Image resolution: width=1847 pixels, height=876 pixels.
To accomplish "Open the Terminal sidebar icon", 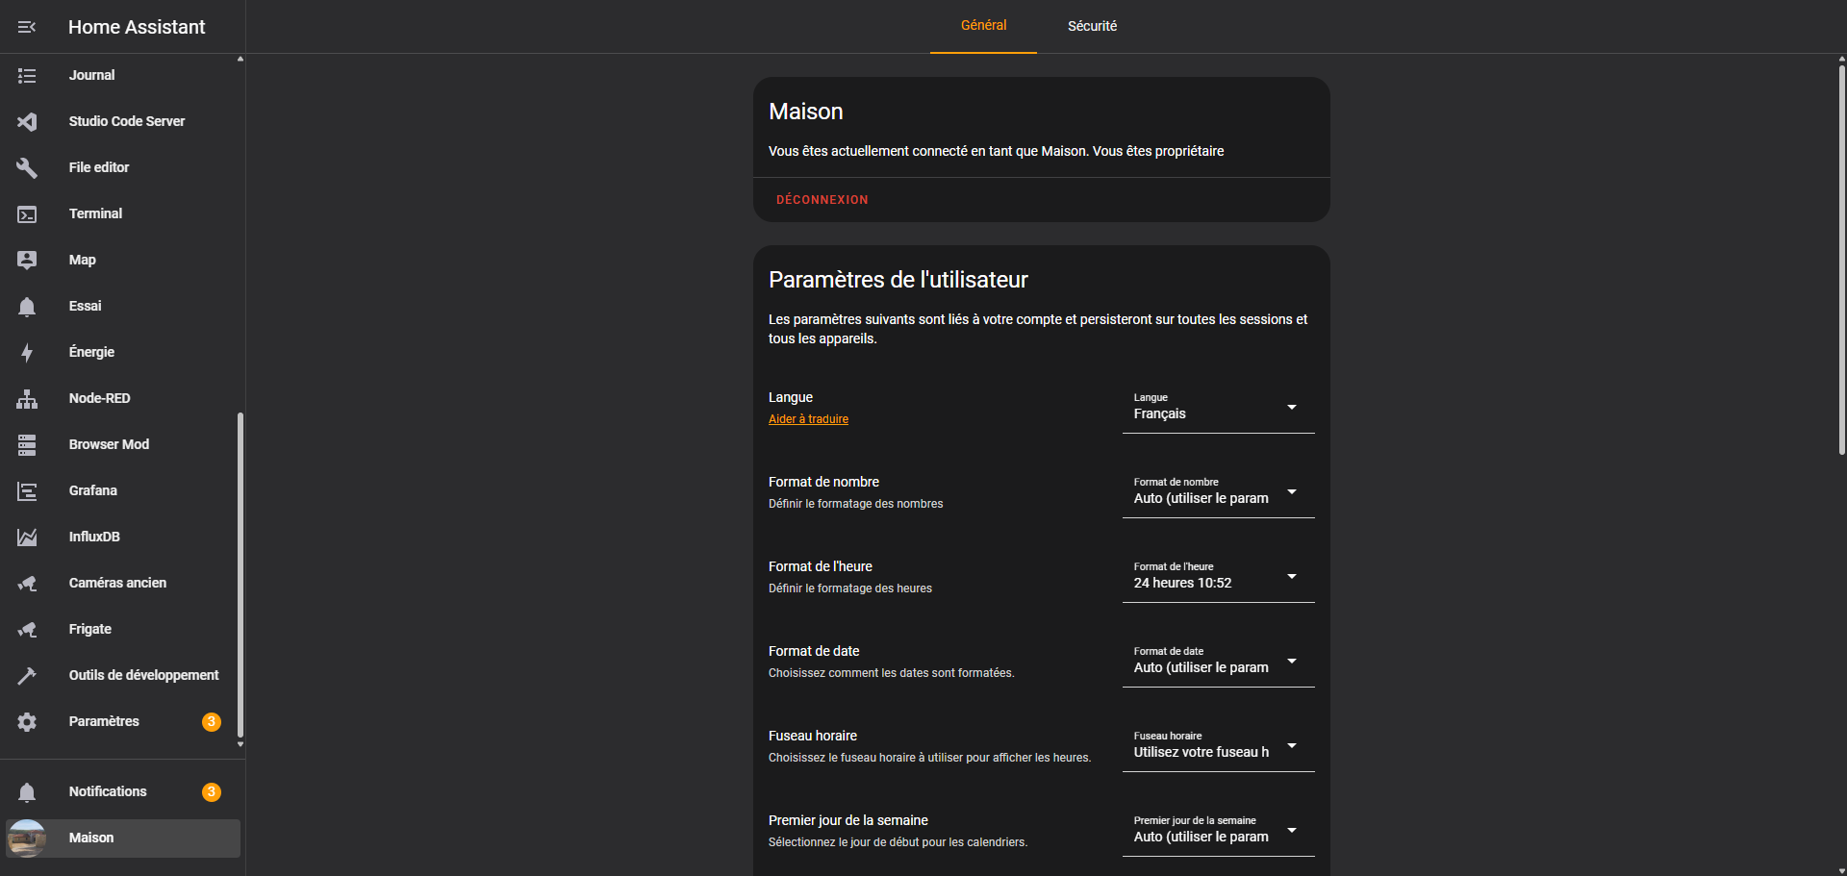I will (27, 214).
